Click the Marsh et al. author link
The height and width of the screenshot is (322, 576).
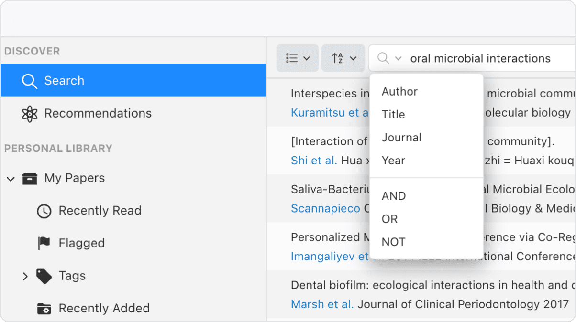[321, 304]
